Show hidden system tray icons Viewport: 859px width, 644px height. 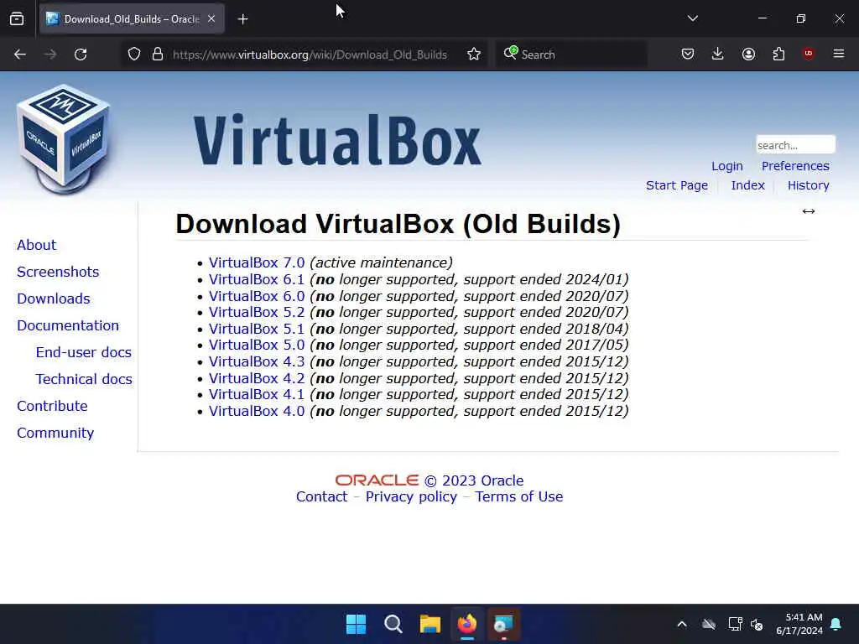coord(682,624)
